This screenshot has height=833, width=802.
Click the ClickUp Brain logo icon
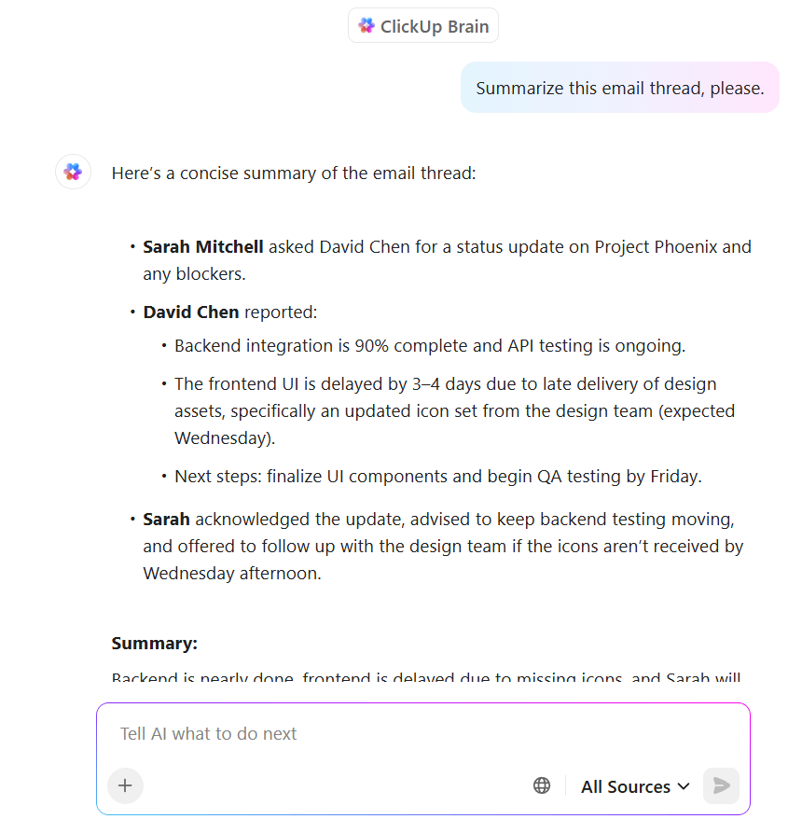pyautogui.click(x=366, y=26)
